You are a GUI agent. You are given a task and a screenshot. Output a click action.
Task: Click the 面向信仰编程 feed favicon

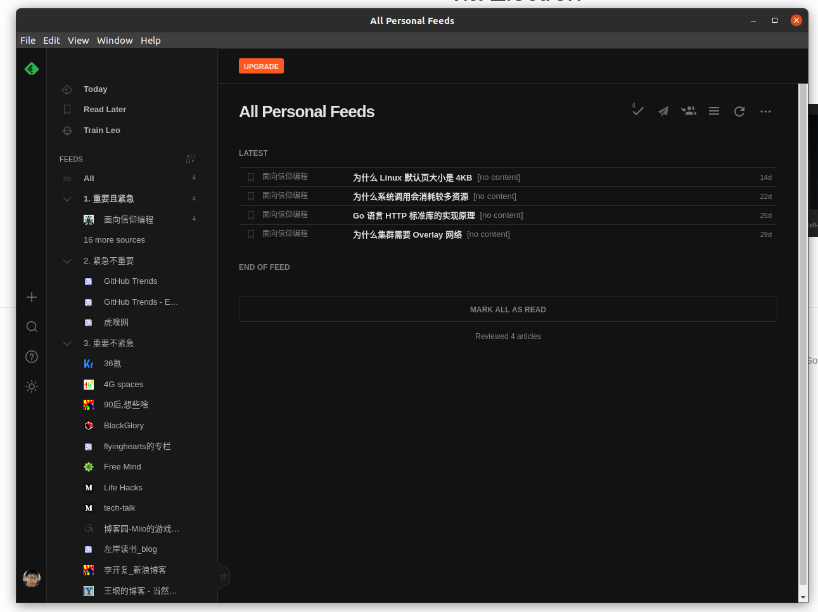(89, 220)
